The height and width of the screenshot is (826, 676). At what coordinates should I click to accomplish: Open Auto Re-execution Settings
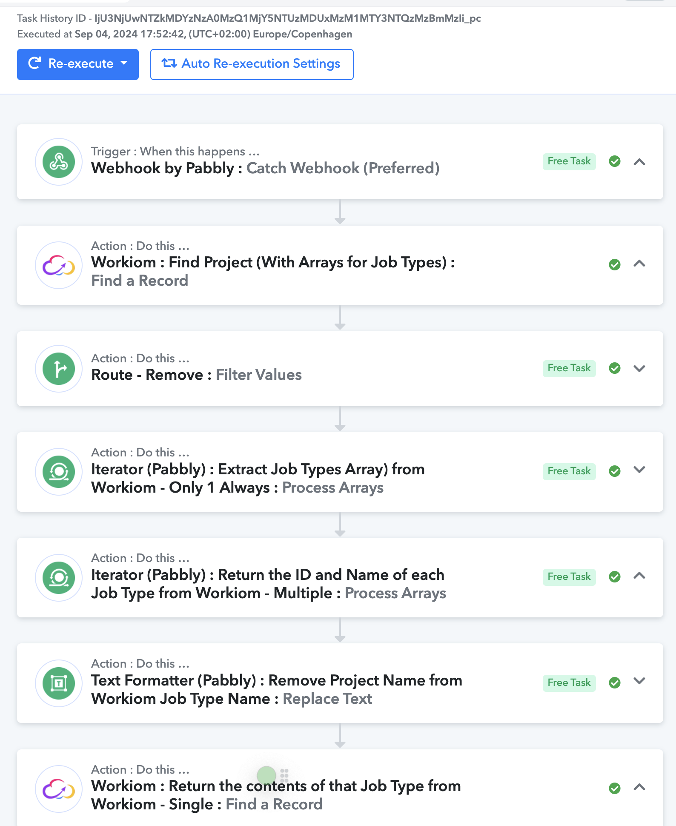point(252,64)
